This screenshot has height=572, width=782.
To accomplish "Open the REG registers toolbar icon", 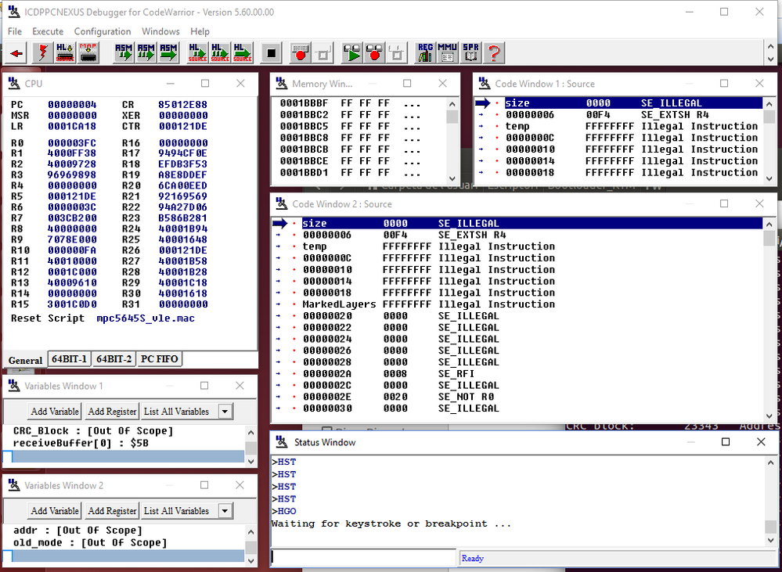I will 425,53.
